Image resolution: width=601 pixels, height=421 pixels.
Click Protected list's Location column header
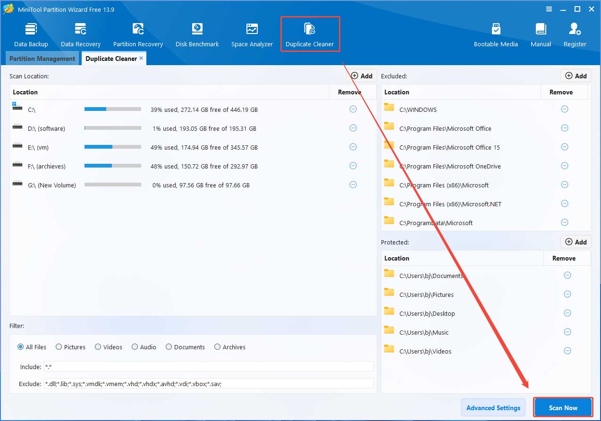(463, 258)
